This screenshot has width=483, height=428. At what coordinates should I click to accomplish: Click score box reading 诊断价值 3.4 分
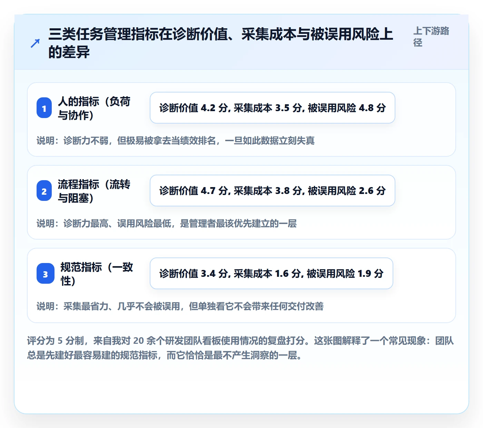[x=272, y=273]
